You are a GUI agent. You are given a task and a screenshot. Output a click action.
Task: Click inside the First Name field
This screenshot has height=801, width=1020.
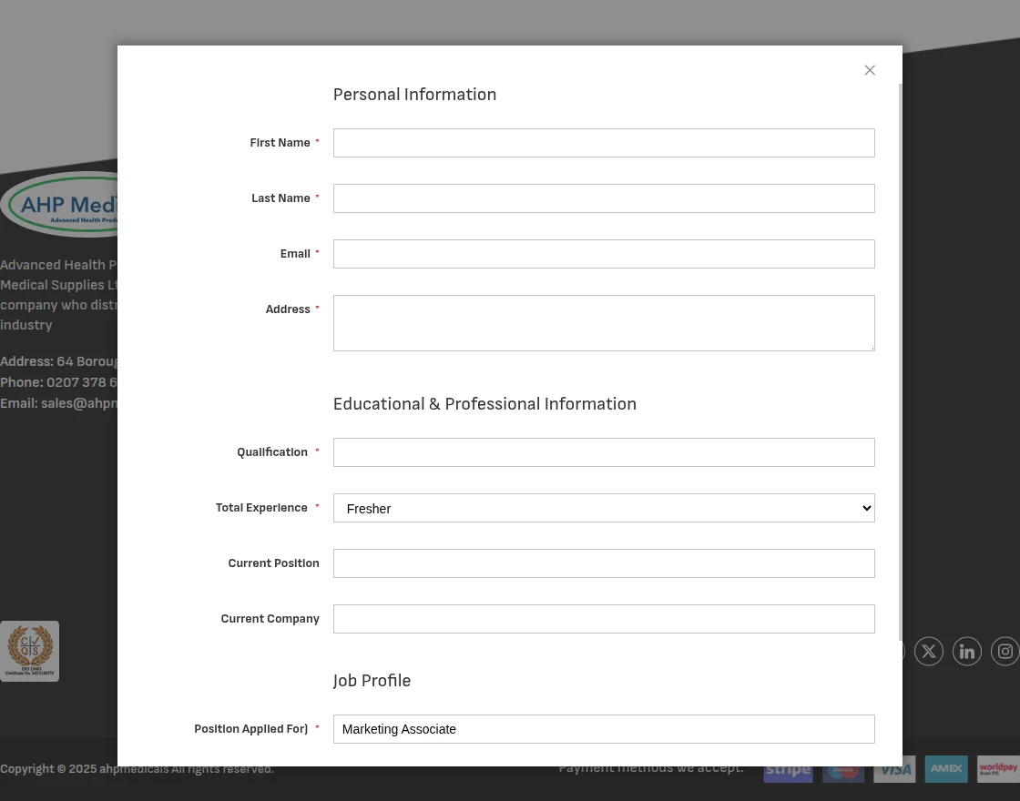point(604,143)
